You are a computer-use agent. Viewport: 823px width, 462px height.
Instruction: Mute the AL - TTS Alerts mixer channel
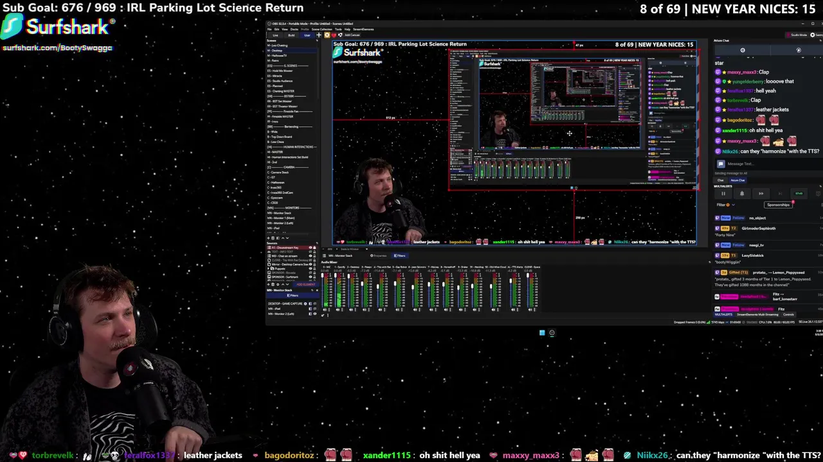pos(512,310)
